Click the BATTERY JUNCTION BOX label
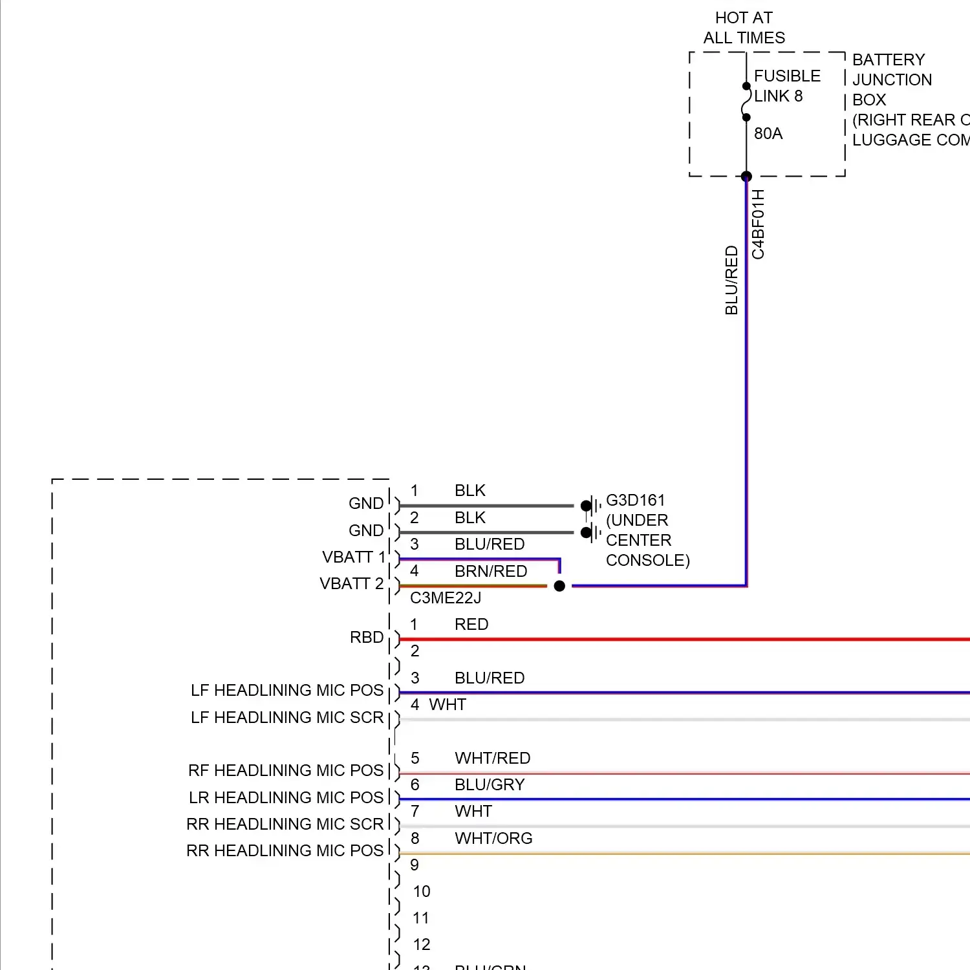This screenshot has width=970, height=970. click(892, 80)
